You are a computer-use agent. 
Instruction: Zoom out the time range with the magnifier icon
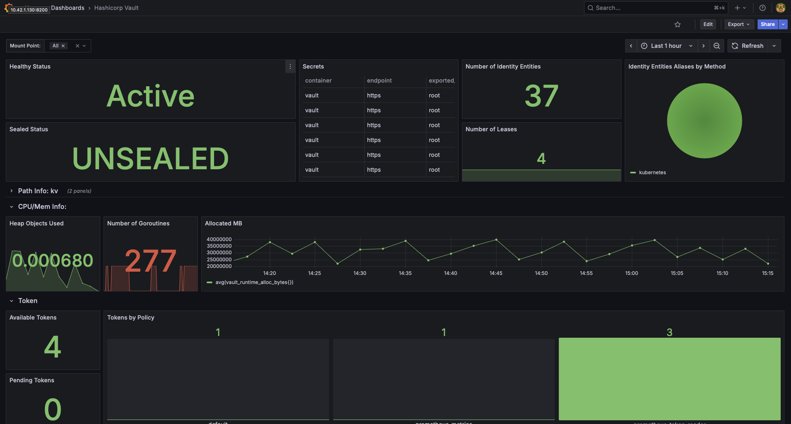point(717,46)
